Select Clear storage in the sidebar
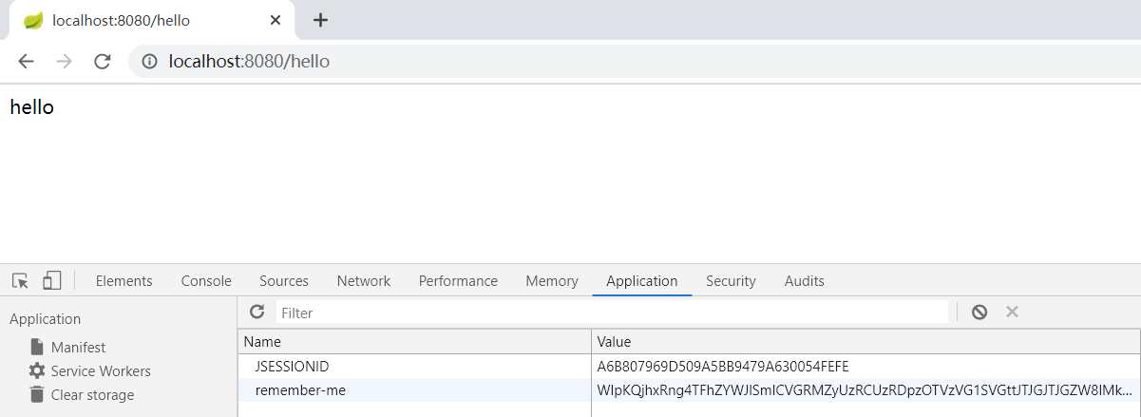Image resolution: width=1141 pixels, height=417 pixels. [92, 395]
